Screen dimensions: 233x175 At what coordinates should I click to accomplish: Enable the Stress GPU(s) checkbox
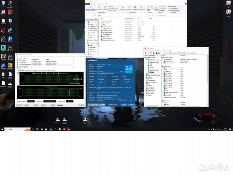(x=19, y=68)
